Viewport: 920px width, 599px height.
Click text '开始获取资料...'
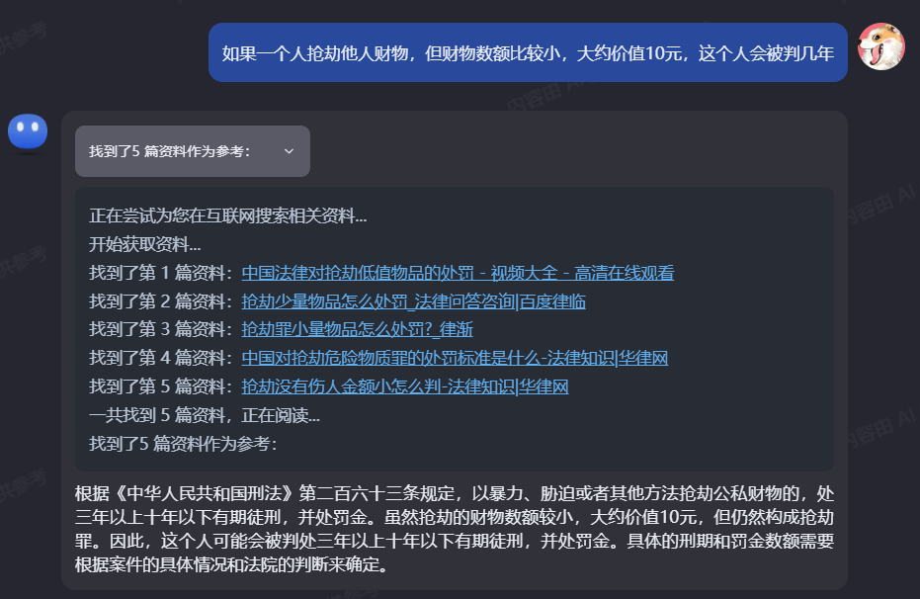click(x=144, y=245)
